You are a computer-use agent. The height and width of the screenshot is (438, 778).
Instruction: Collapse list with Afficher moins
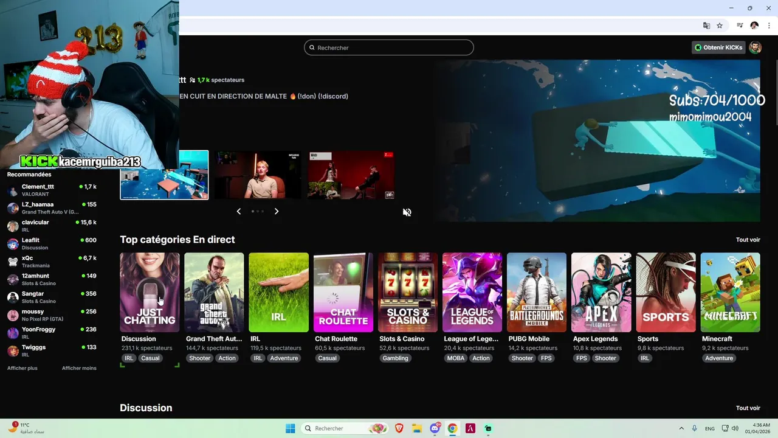(79, 368)
